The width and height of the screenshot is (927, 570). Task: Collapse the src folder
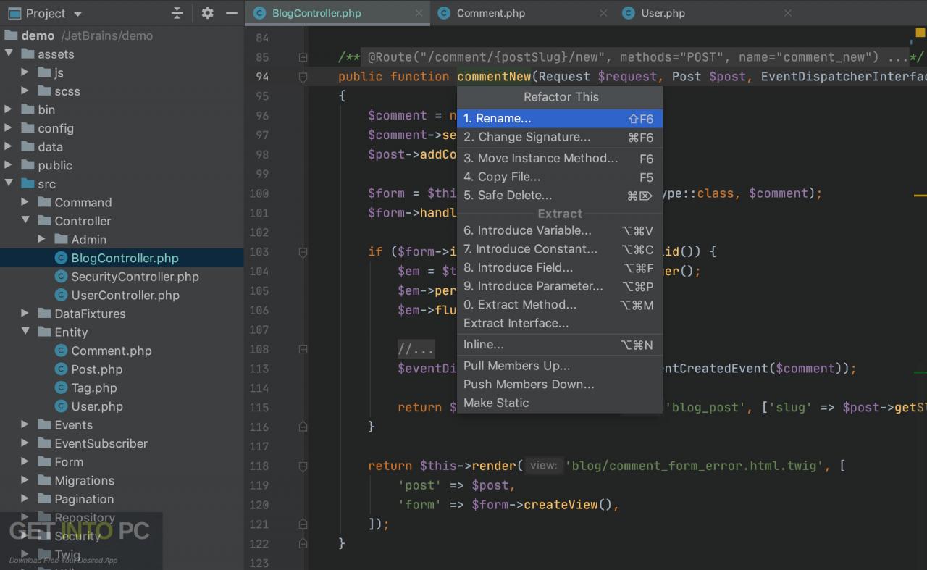point(9,184)
